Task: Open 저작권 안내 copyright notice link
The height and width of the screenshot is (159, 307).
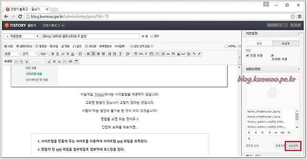Action: pos(252,146)
